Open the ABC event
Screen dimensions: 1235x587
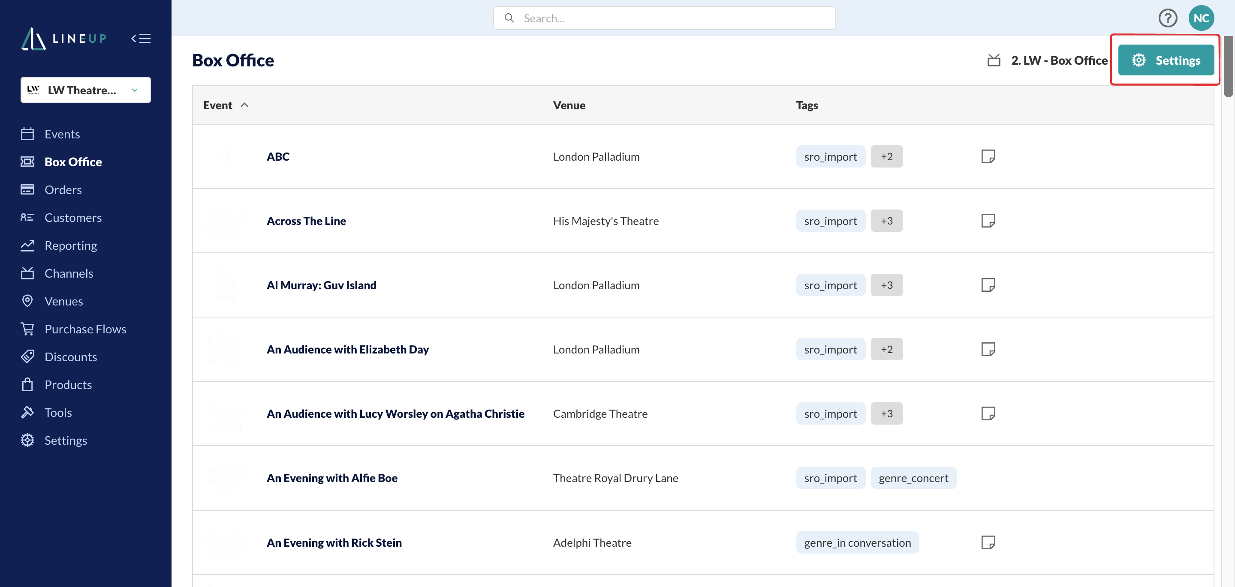[278, 156]
